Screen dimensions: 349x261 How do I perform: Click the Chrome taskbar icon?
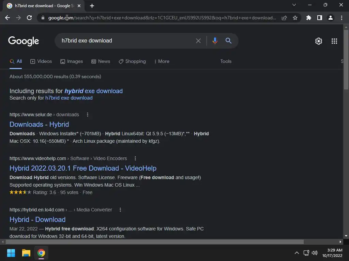click(x=41, y=253)
